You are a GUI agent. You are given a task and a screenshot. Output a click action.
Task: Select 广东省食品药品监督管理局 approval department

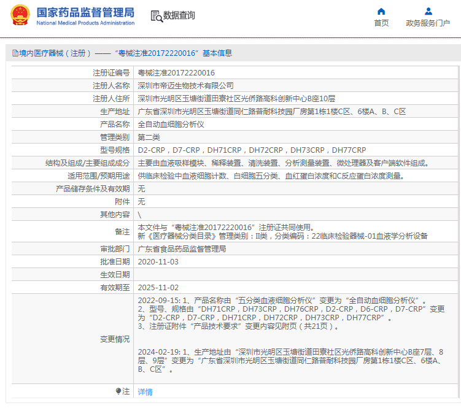pos(182,249)
